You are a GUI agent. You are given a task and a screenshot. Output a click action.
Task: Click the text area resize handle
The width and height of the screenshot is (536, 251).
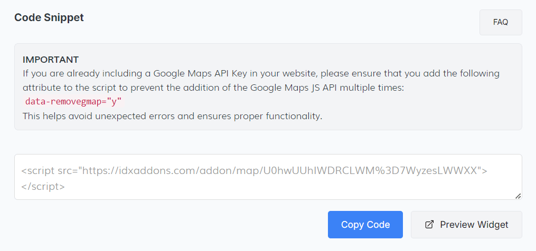(x=518, y=196)
